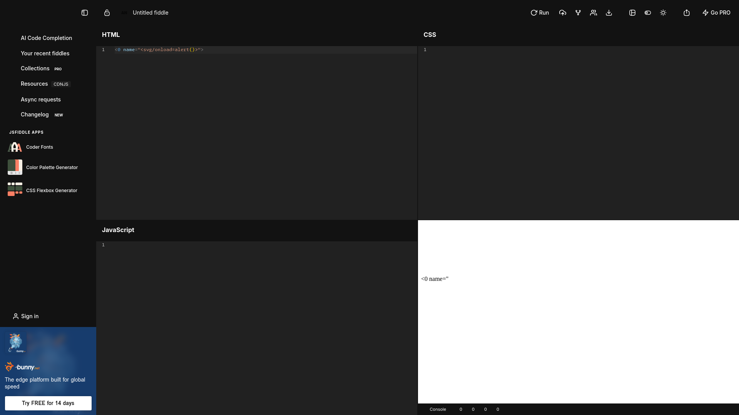
Task: Expand the Console panel at the bottom
Action: click(x=438, y=409)
